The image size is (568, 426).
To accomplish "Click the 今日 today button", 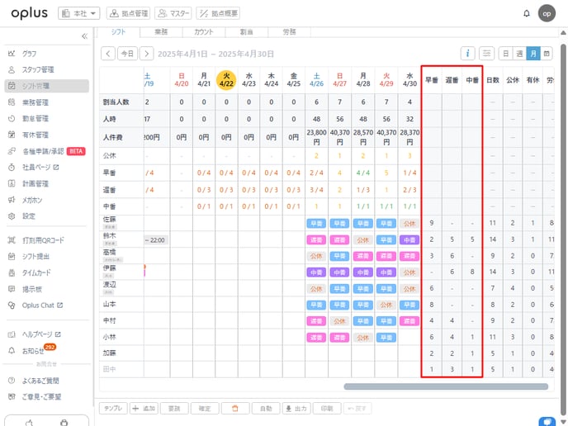I will coord(126,53).
